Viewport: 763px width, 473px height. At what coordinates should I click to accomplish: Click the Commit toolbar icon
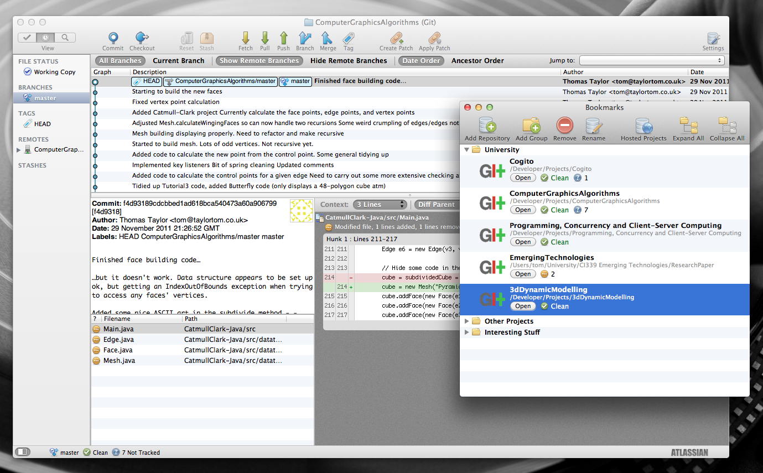113,38
